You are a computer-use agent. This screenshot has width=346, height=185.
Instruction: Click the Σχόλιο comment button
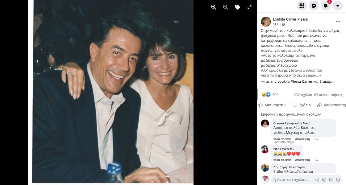[302, 105]
